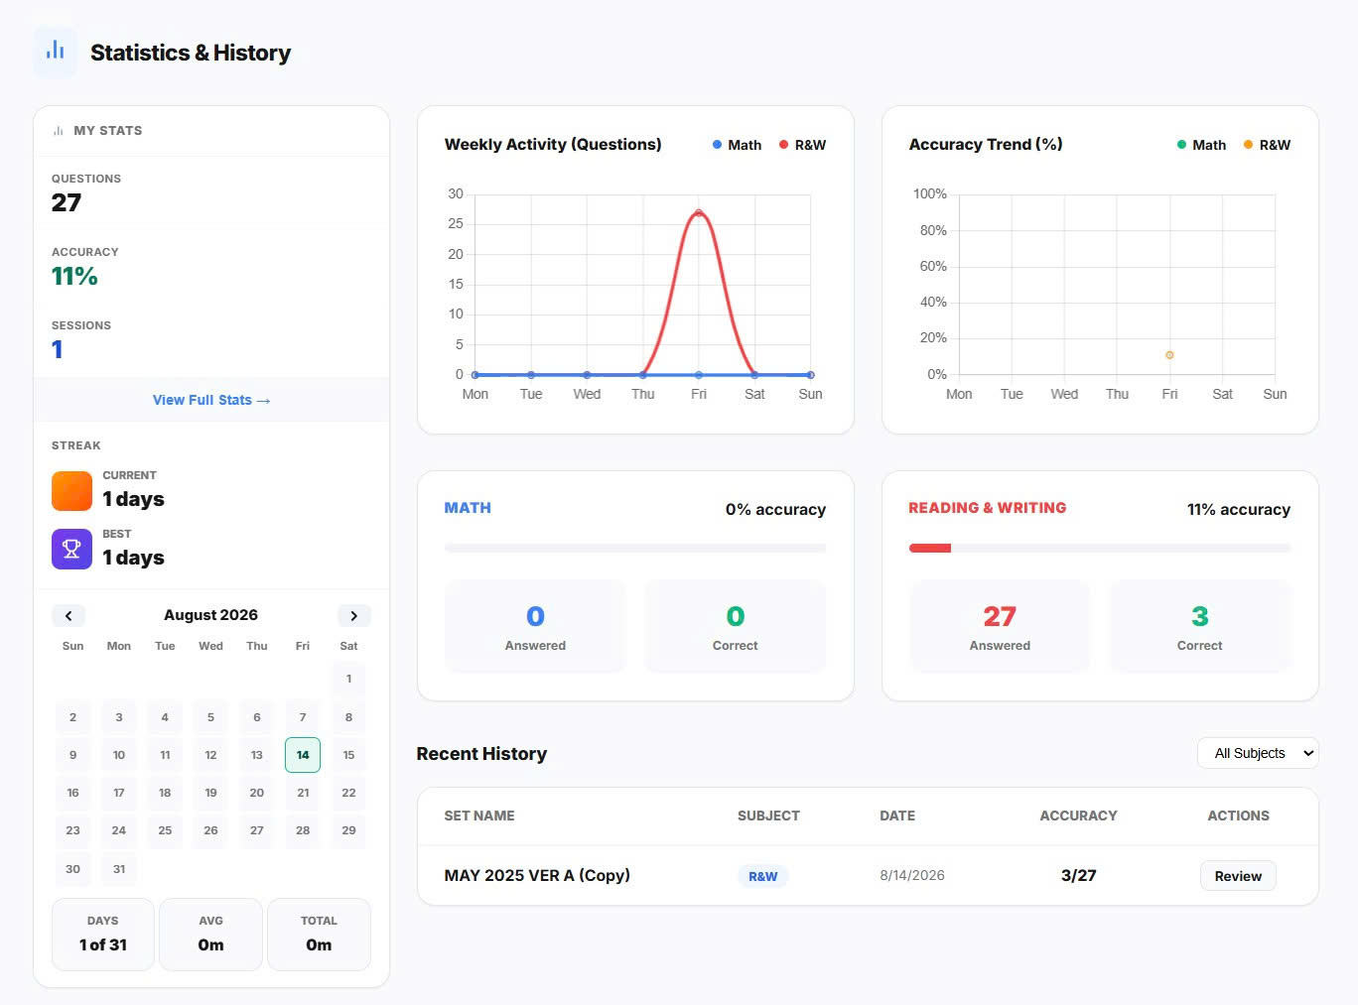Click the Recent History heading

click(481, 754)
